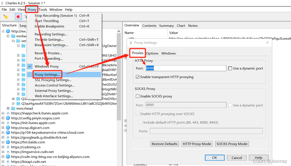The image size is (291, 166).
Task: Open the Summary tab
Action: click(166, 26)
